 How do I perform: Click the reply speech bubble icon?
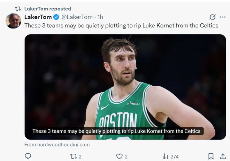pos(28,156)
